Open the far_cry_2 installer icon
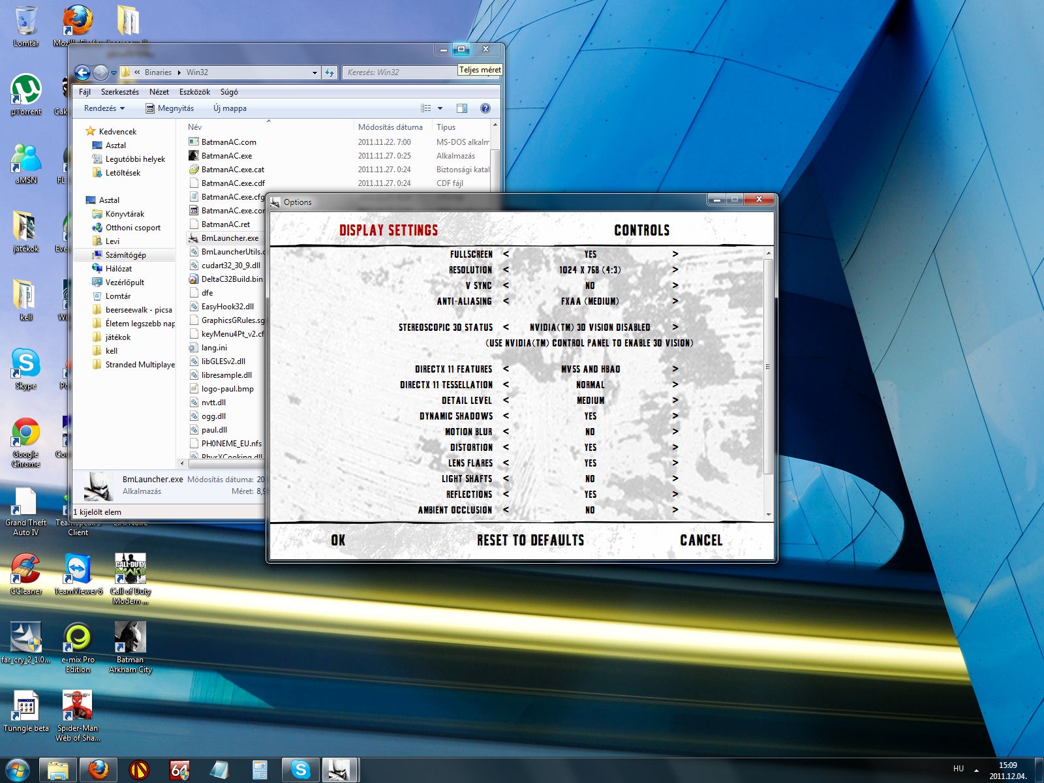Screen dimensions: 1044x783 point(26,643)
